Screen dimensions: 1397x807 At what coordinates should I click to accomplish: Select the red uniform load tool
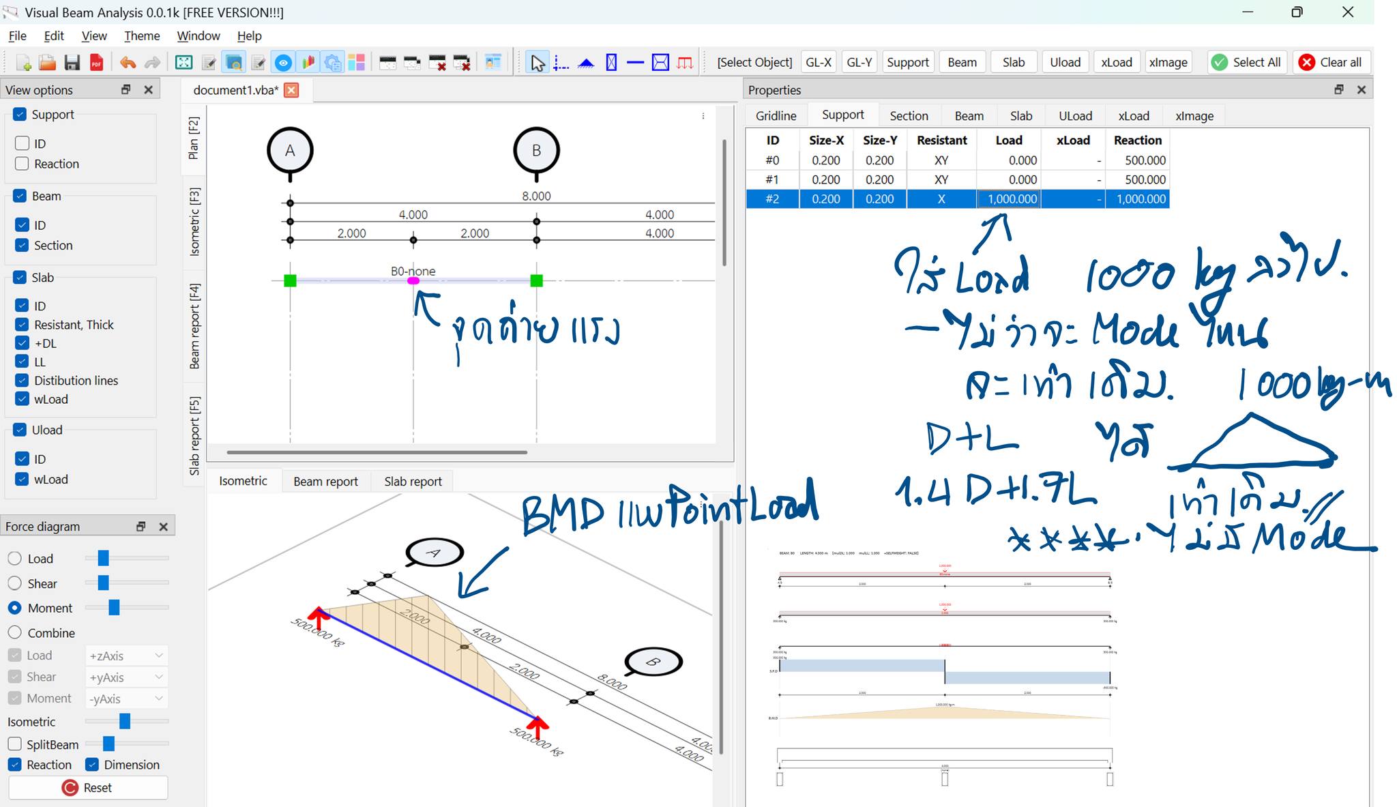[x=685, y=63]
